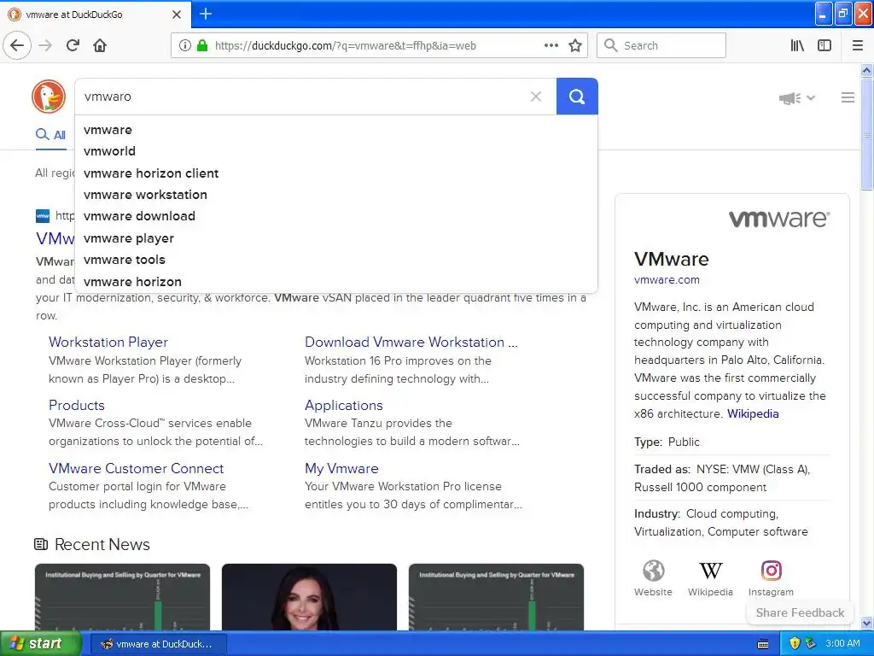Open site information icon in address bar
Viewport: 874px width, 656px height.
click(185, 45)
